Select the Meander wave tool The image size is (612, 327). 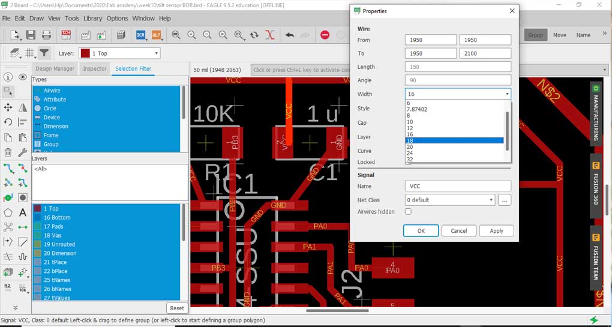[x=23, y=257]
